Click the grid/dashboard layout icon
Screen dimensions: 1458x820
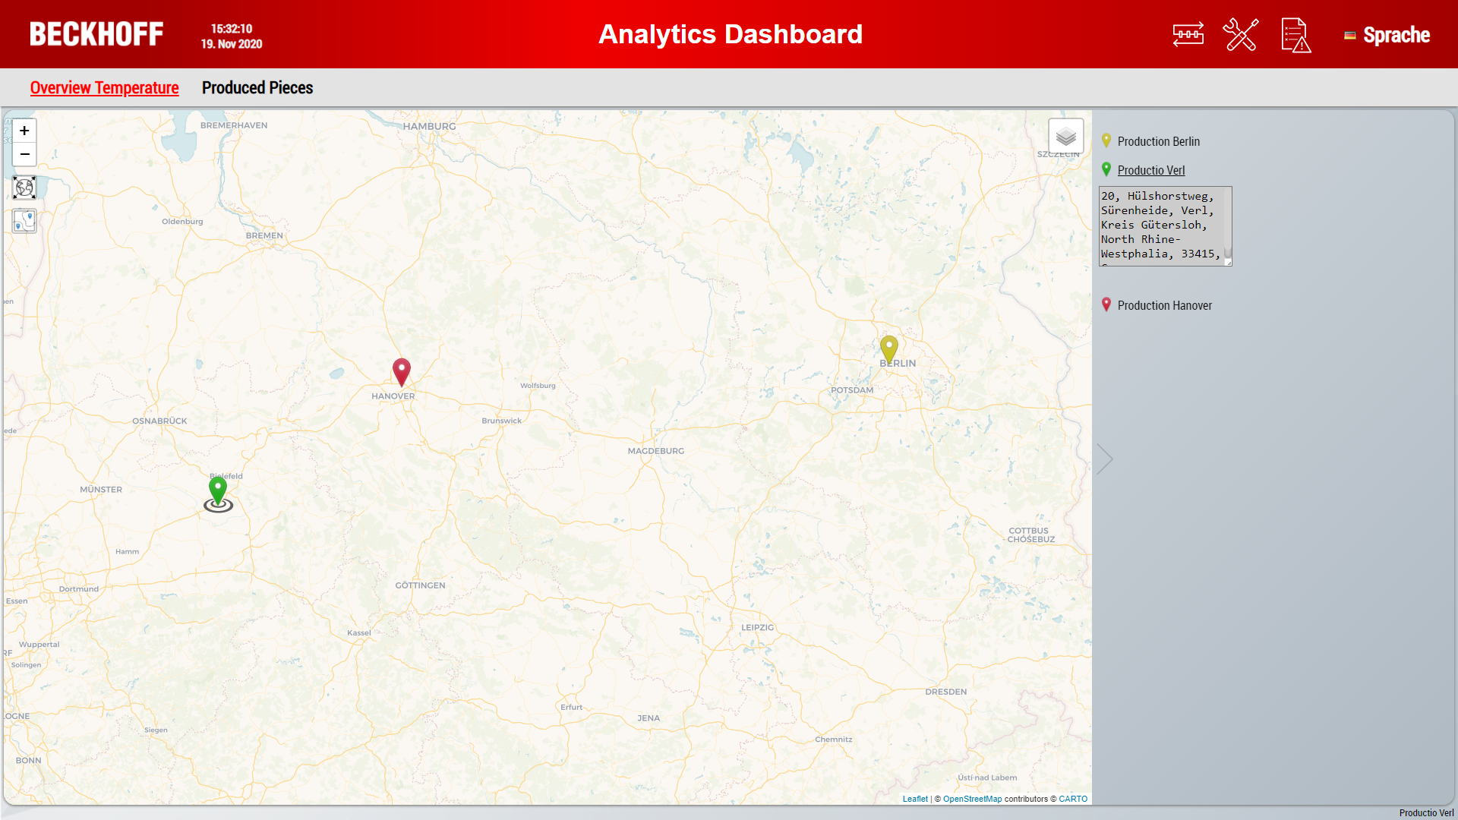tap(1188, 34)
